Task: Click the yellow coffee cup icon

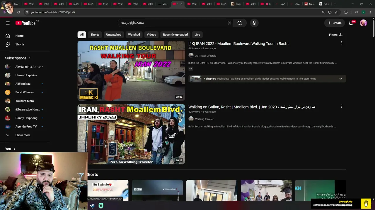Action: (x=366, y=203)
